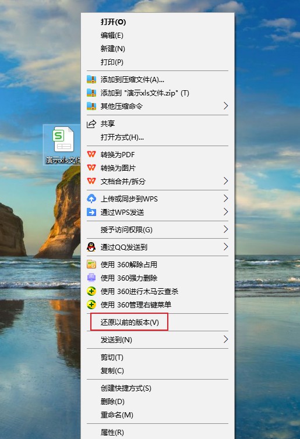The image size is (300, 439).
Task: Click the blue arrow icon beside 通过WPS发送
Action: pyautogui.click(x=91, y=212)
